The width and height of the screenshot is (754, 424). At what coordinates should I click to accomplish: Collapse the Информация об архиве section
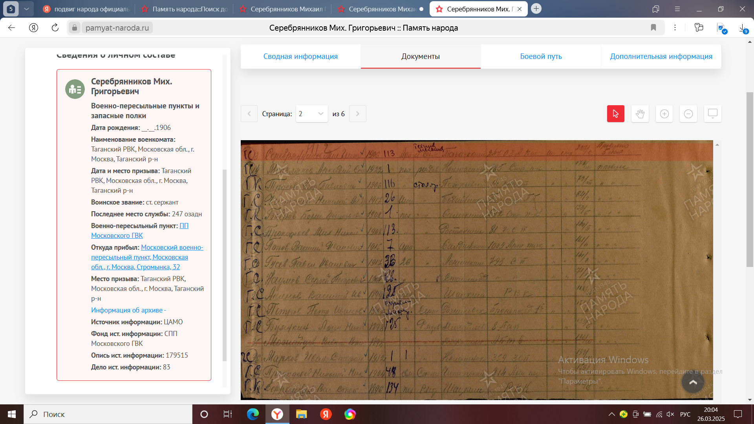[128, 310]
